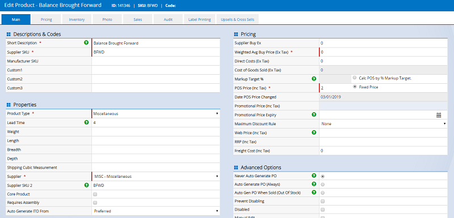
Task: Switch to the Audit tab
Action: click(x=168, y=19)
